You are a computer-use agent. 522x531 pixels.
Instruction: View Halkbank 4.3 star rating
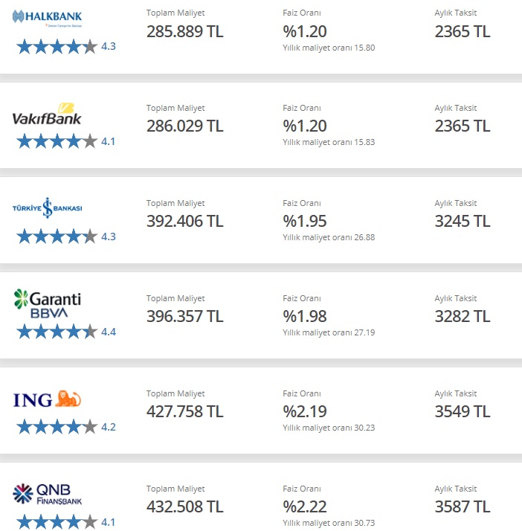tap(66, 46)
